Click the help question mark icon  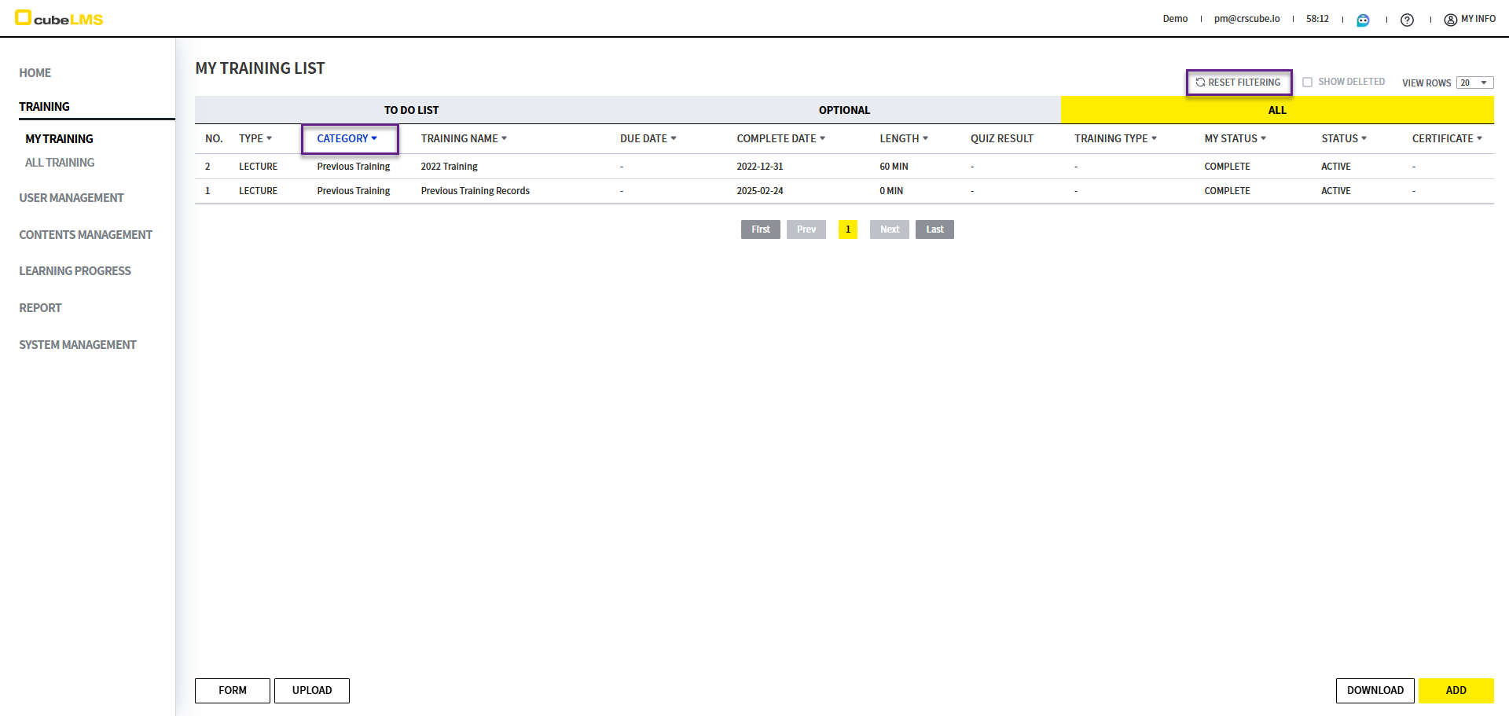click(x=1407, y=20)
